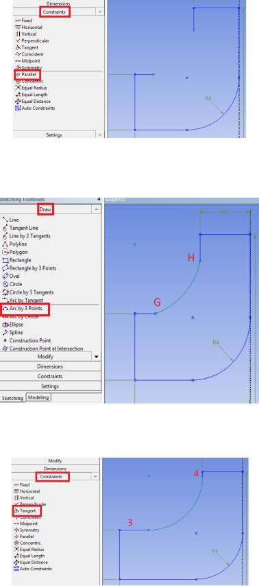This screenshot has height=586, width=259.
Task: Select the Tangent Line tool
Action: click(20, 228)
